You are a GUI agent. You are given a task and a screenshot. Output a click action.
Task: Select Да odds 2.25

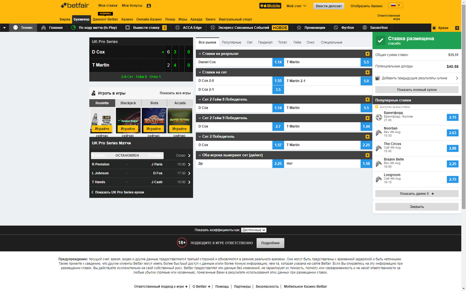278,164
